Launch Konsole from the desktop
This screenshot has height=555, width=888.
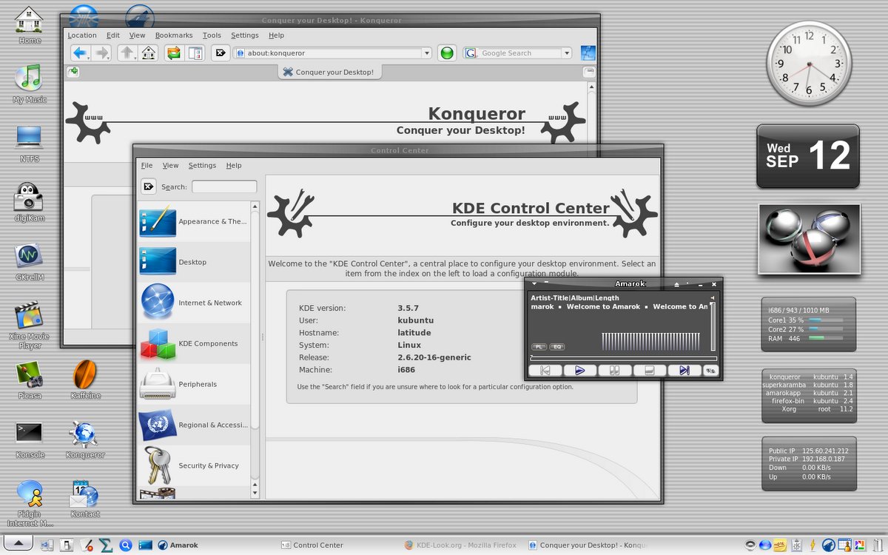(30, 440)
